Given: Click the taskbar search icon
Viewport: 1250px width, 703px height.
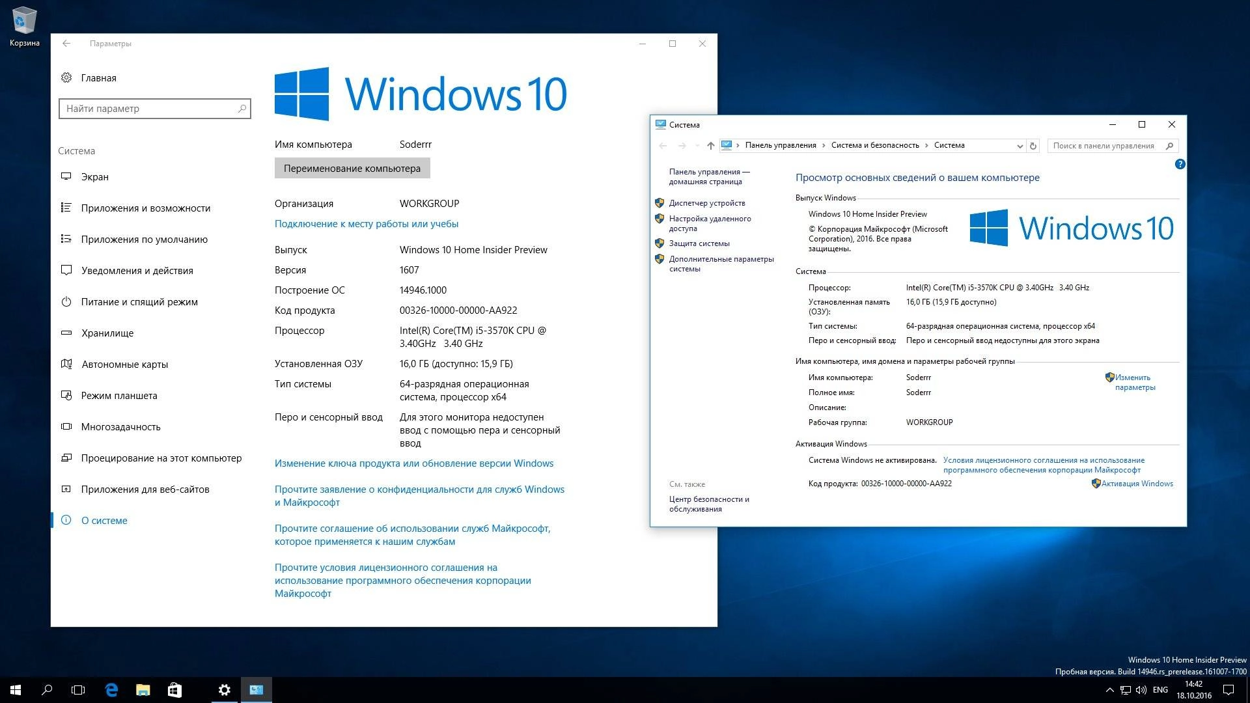Looking at the screenshot, I should [47, 690].
